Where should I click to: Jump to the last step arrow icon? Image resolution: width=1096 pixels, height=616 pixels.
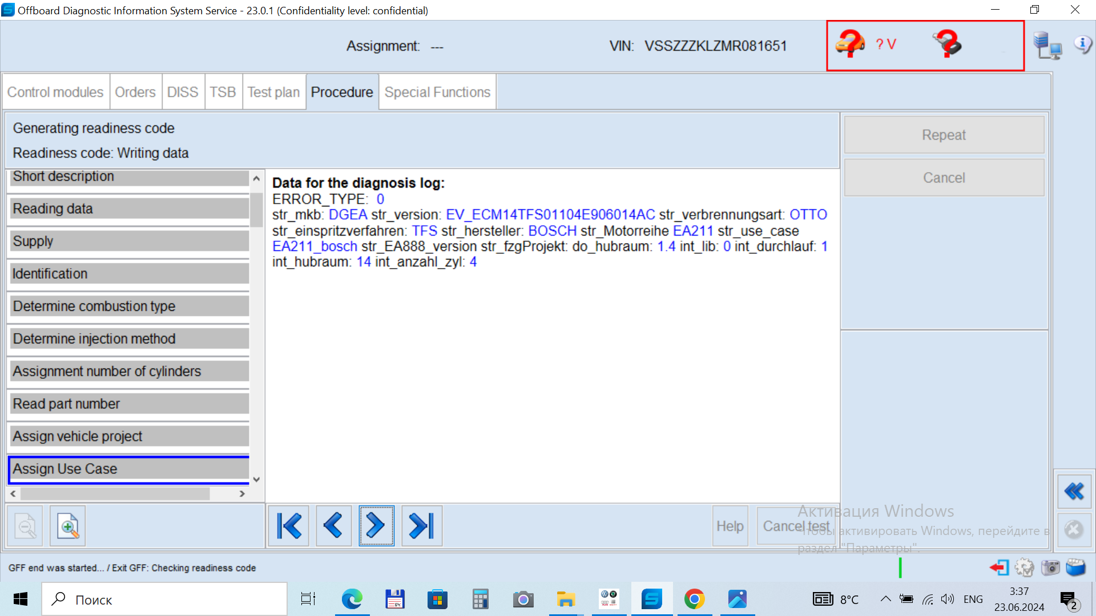pyautogui.click(x=422, y=526)
